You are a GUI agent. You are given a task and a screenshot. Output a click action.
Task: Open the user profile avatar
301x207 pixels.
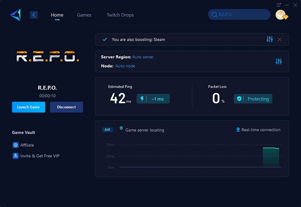281,15
